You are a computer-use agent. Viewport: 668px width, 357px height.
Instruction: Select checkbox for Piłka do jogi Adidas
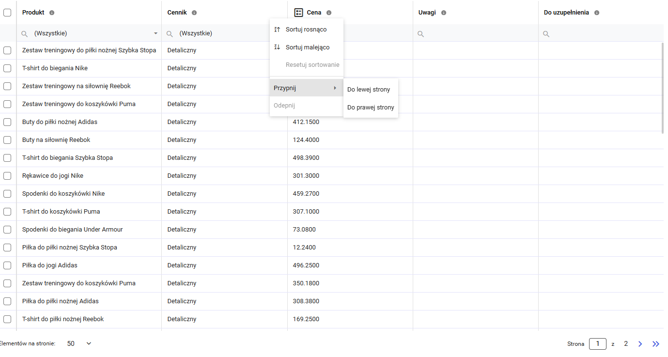tap(7, 265)
